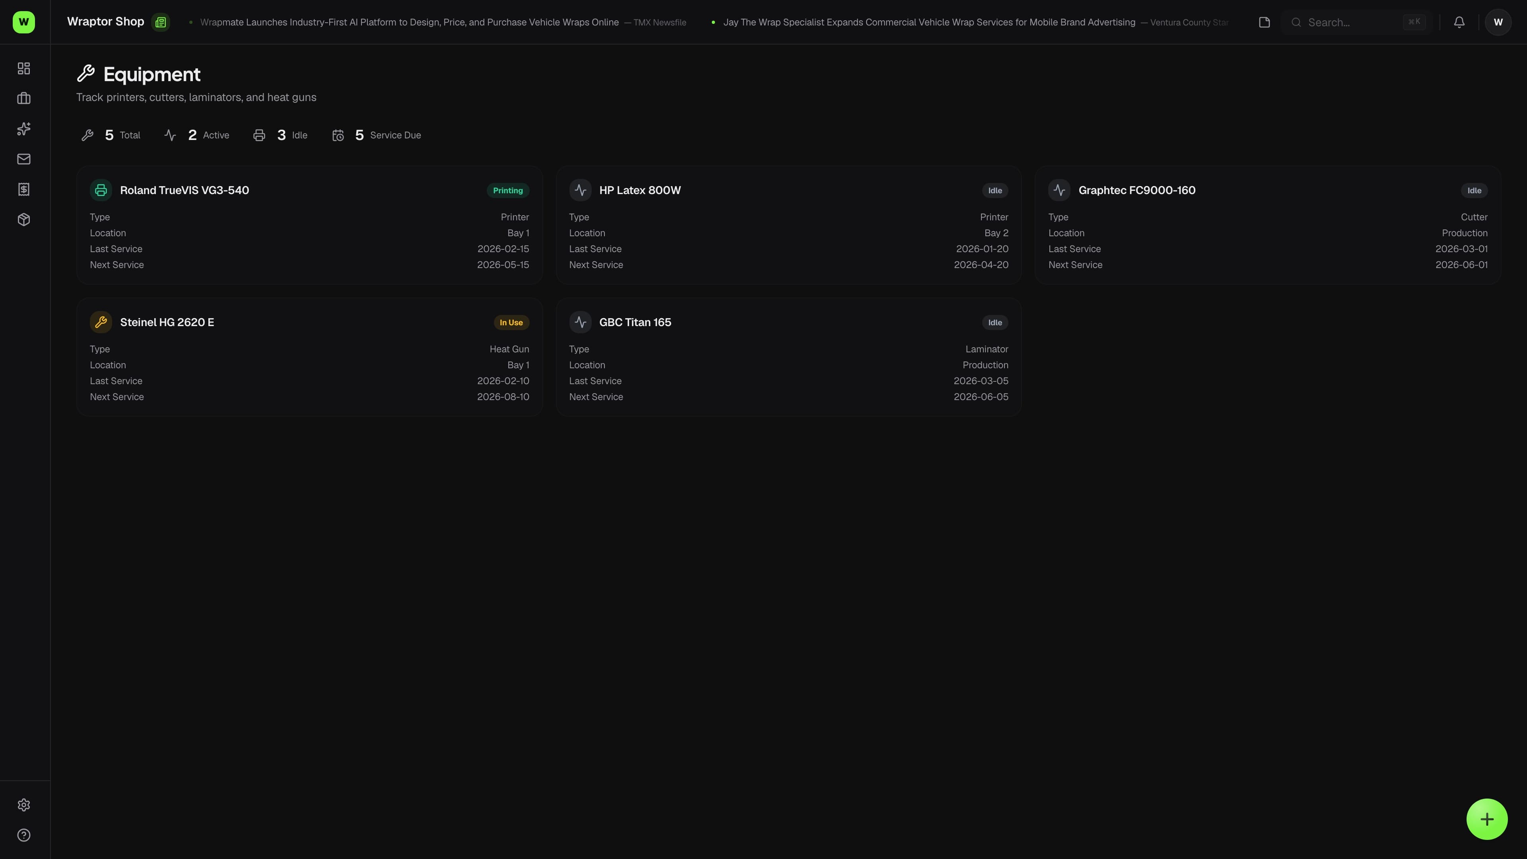Open the notifications bell
Image resolution: width=1527 pixels, height=859 pixels.
pos(1459,22)
